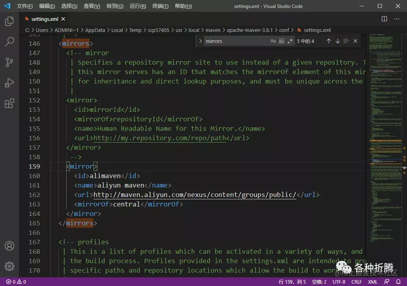Click the 'AppData' breadcrumb segment
407x286 pixels.
point(95,30)
